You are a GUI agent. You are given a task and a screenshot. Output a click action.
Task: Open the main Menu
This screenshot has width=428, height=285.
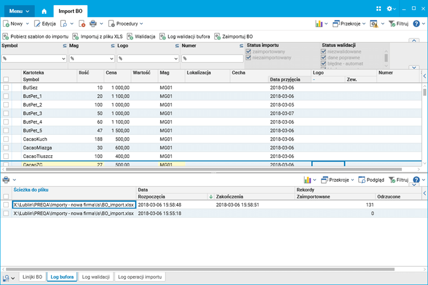pyautogui.click(x=19, y=10)
